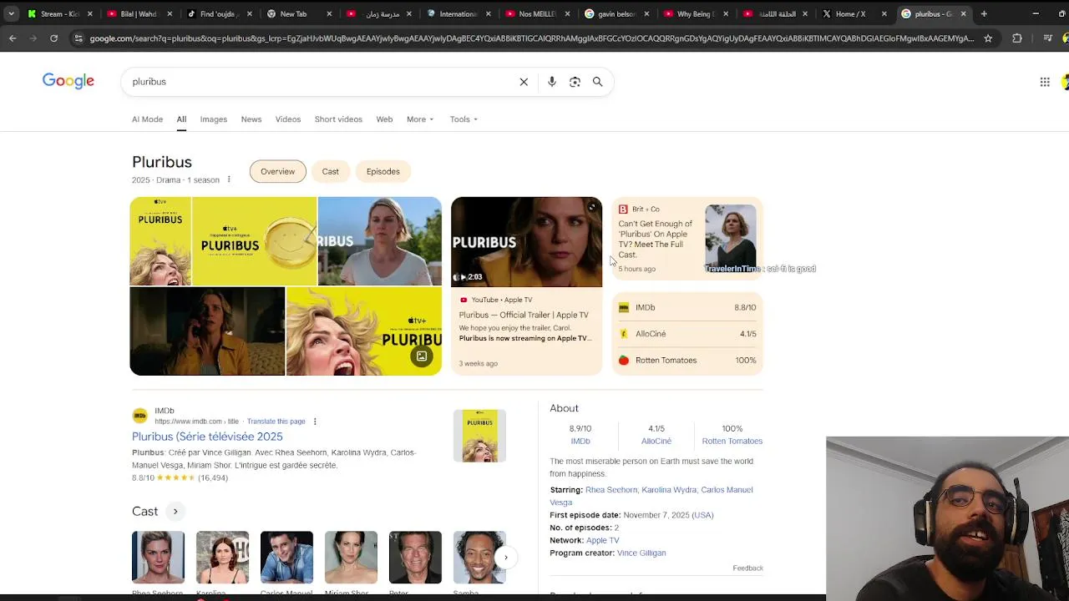Image resolution: width=1069 pixels, height=601 pixels.
Task: Click AlloCiné link in About ratings
Action: pos(656,441)
